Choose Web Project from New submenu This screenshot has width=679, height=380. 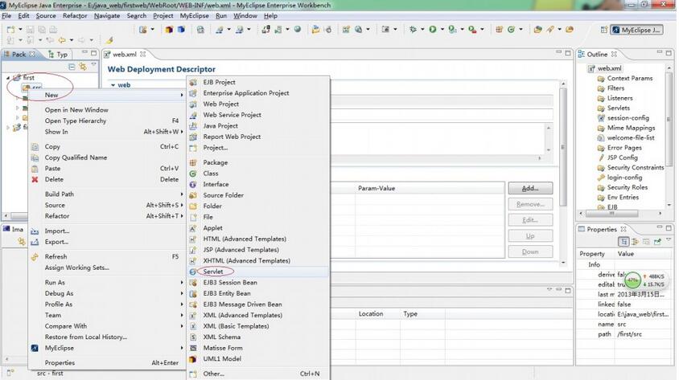pyautogui.click(x=221, y=104)
